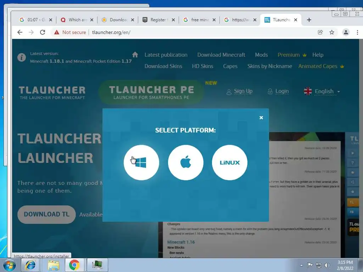Close the TLauncher tab
363x272 pixels.
pyautogui.click(x=296, y=20)
